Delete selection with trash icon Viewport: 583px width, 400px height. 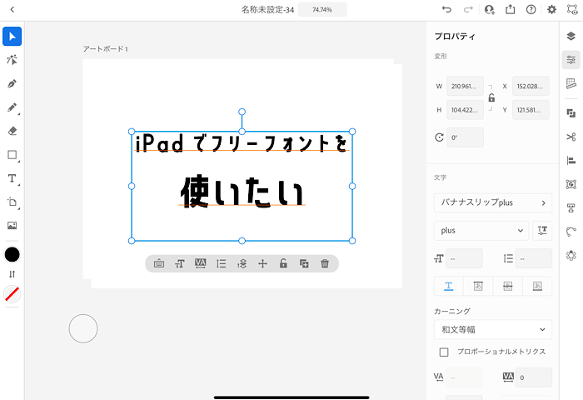[325, 263]
